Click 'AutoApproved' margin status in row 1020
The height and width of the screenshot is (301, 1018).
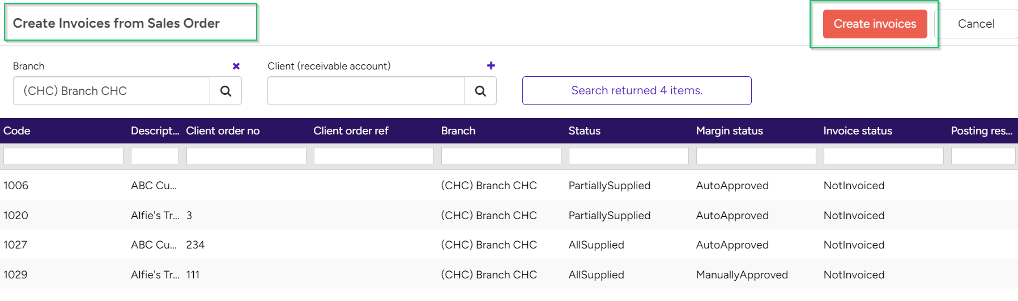coord(732,215)
